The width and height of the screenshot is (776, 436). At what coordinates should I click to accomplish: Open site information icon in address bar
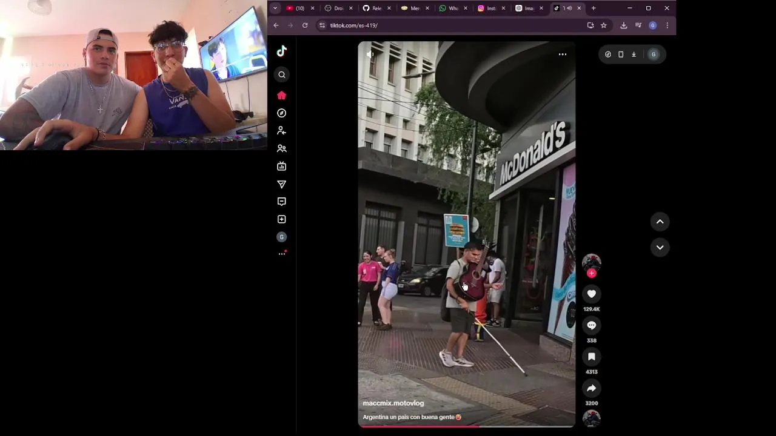322,25
